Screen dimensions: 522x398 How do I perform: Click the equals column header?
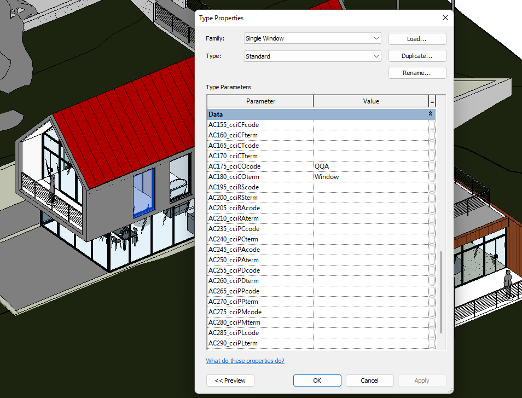click(432, 101)
